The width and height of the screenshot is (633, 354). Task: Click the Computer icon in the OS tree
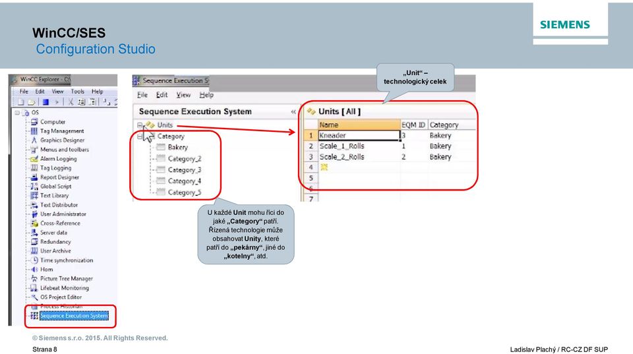(34, 121)
